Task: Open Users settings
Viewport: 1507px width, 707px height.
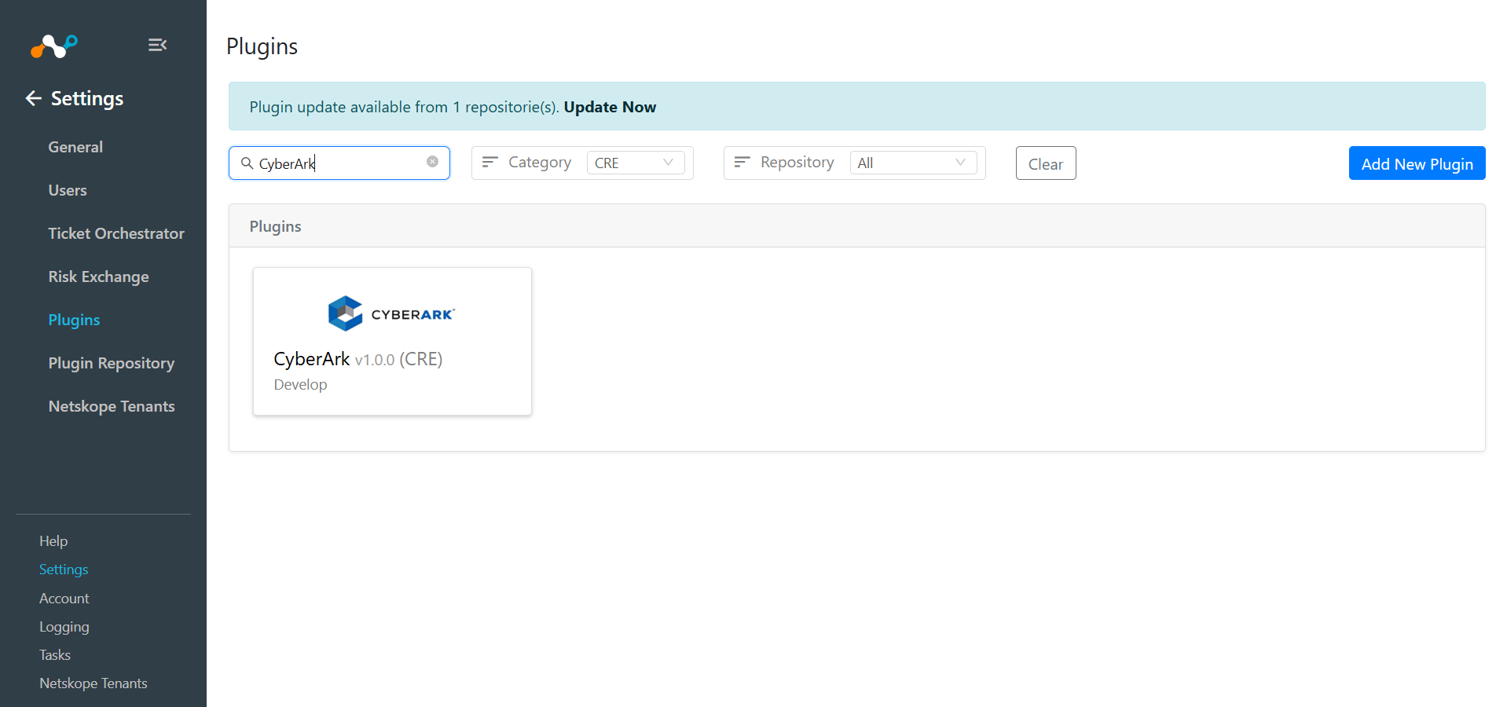Action: point(68,190)
